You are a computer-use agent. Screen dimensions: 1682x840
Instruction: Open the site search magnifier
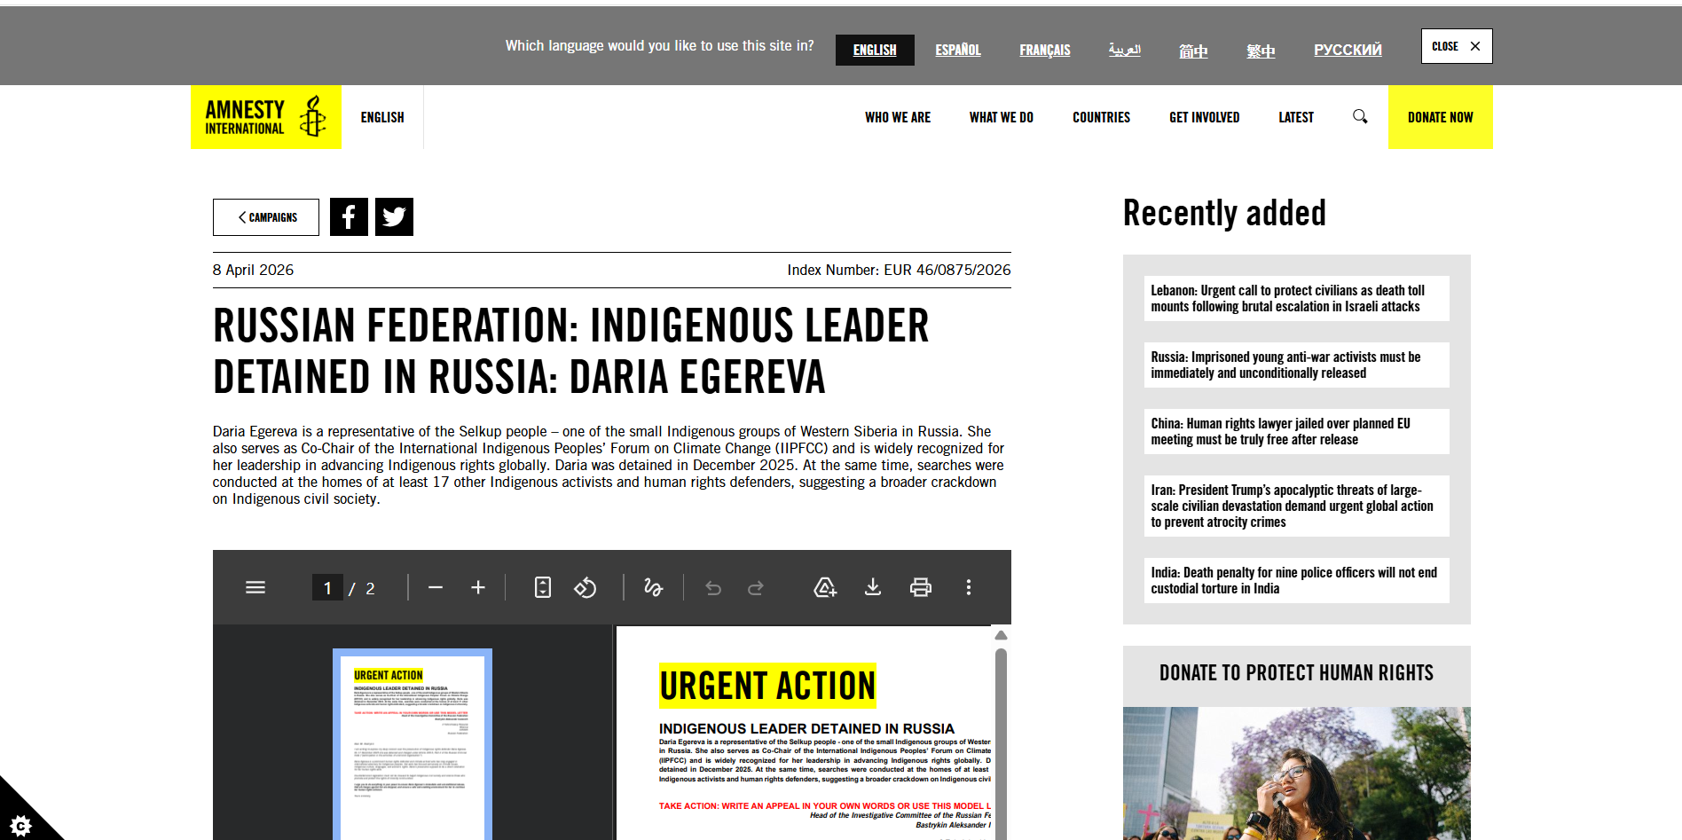(x=1359, y=117)
